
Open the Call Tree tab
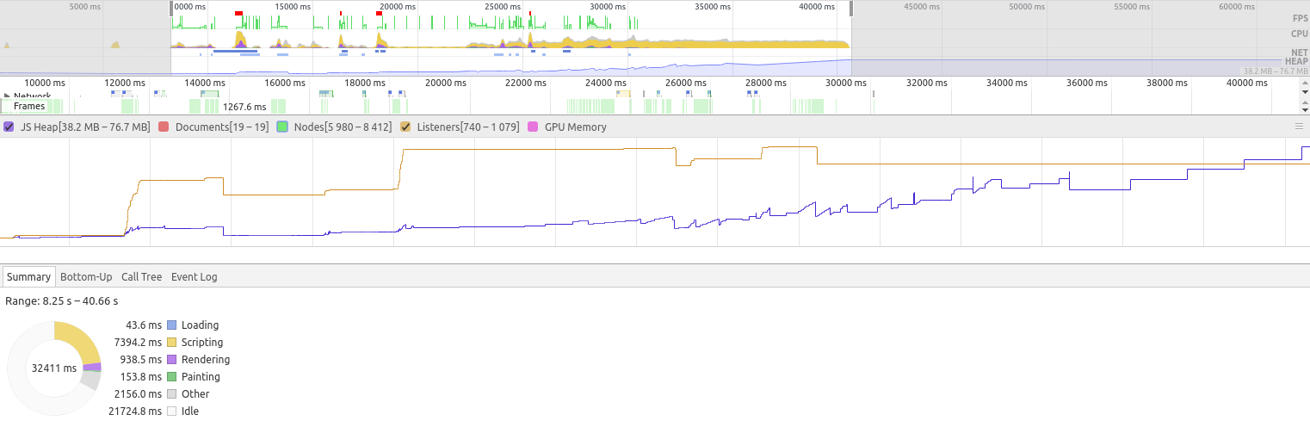pyautogui.click(x=141, y=276)
